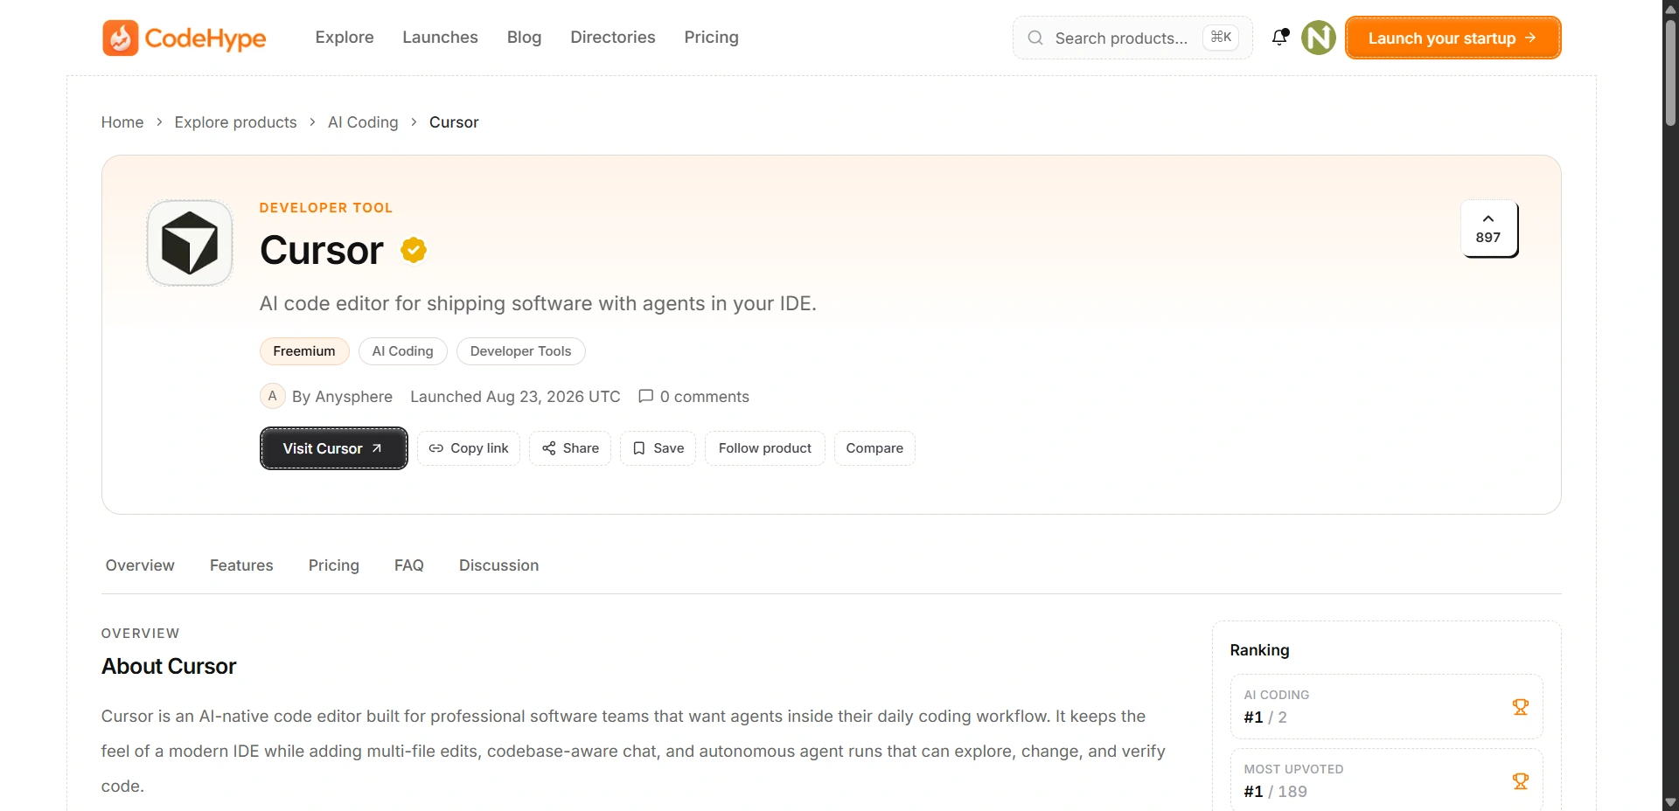The image size is (1679, 811).
Task: Focus the Search products field
Action: 1132,38
